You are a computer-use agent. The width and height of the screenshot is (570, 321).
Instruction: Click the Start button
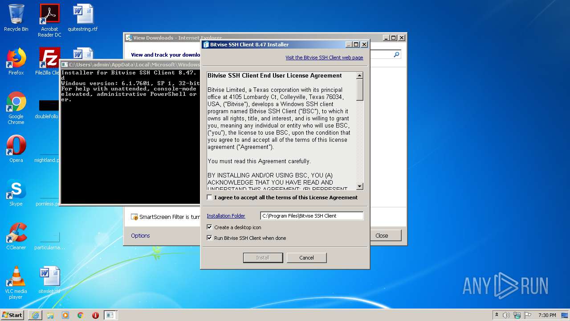(12, 315)
